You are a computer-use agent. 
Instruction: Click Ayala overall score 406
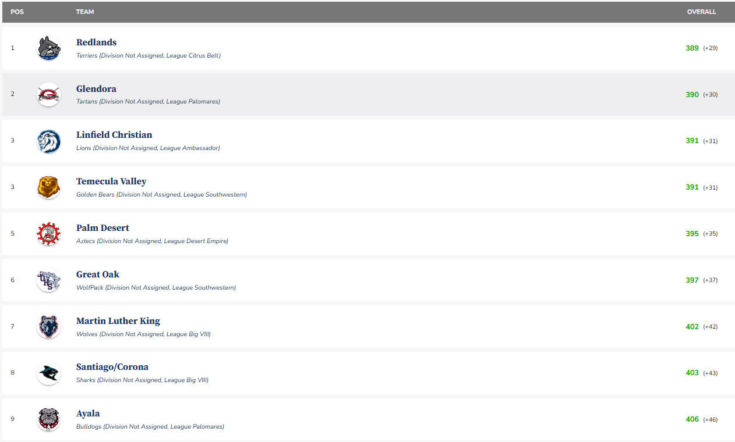(692, 419)
